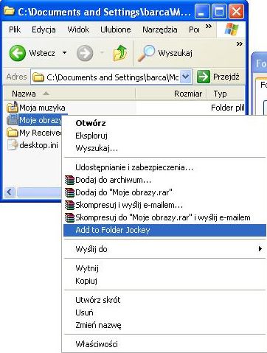
Task: Click WinRAR icon beside Skompresuj i wyślij e-mailem
Action: tap(69, 205)
